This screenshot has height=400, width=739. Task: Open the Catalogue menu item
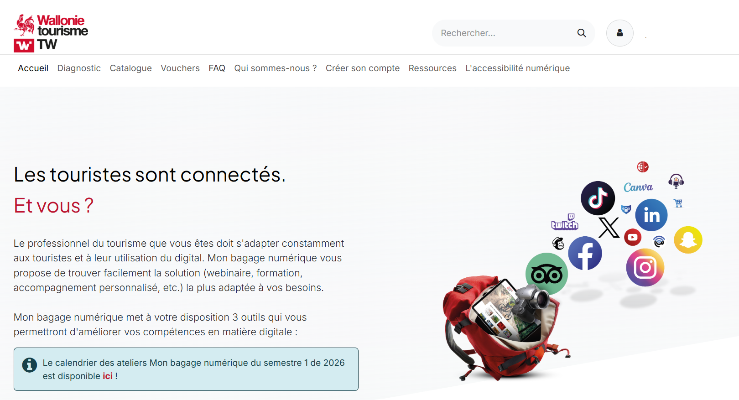tap(131, 68)
